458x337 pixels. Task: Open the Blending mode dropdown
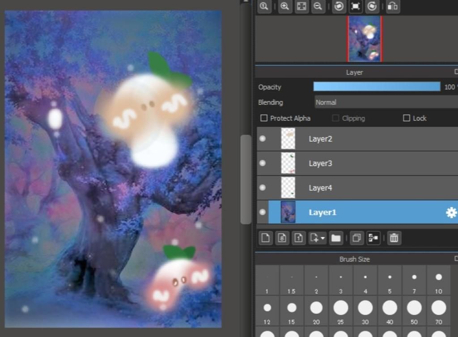[386, 102]
